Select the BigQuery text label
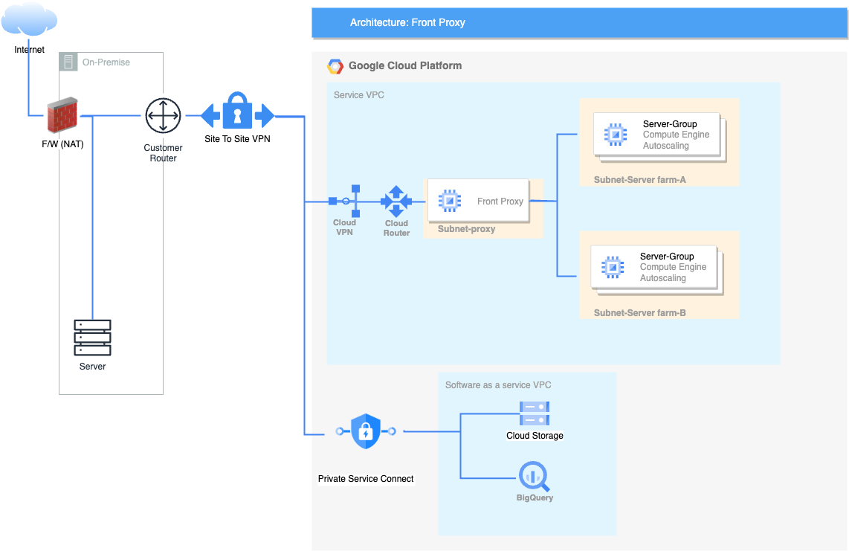This screenshot has width=849, height=551. tap(535, 497)
